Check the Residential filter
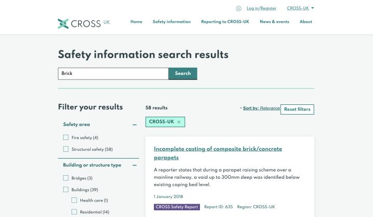Viewport: 373px width, 217px height. point(74,212)
